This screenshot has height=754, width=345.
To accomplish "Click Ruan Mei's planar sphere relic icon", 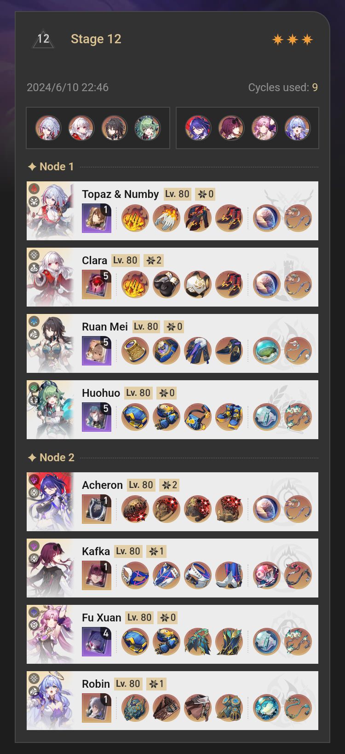I will tap(267, 351).
